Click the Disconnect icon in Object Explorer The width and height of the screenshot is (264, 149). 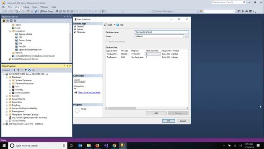click(19, 70)
